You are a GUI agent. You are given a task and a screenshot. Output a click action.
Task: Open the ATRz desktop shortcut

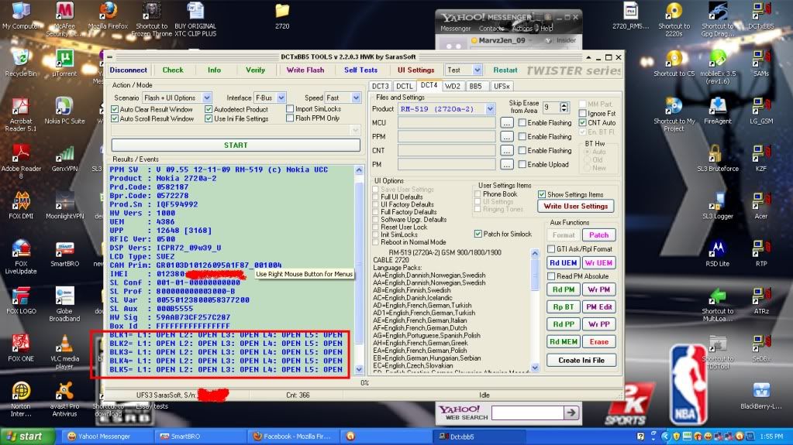tap(760, 300)
